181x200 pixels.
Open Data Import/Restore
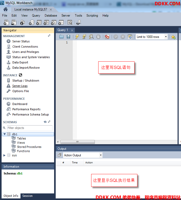(x=26, y=68)
